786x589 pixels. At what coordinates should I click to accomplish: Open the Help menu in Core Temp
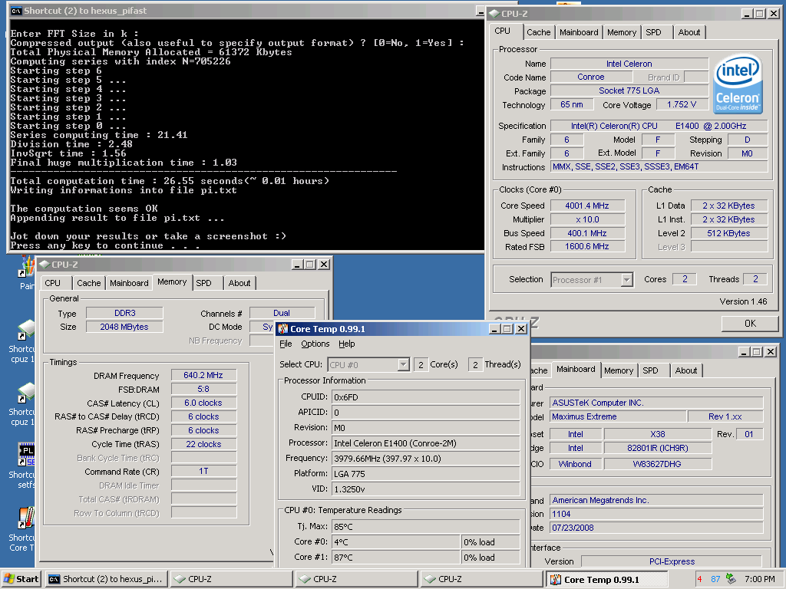346,344
